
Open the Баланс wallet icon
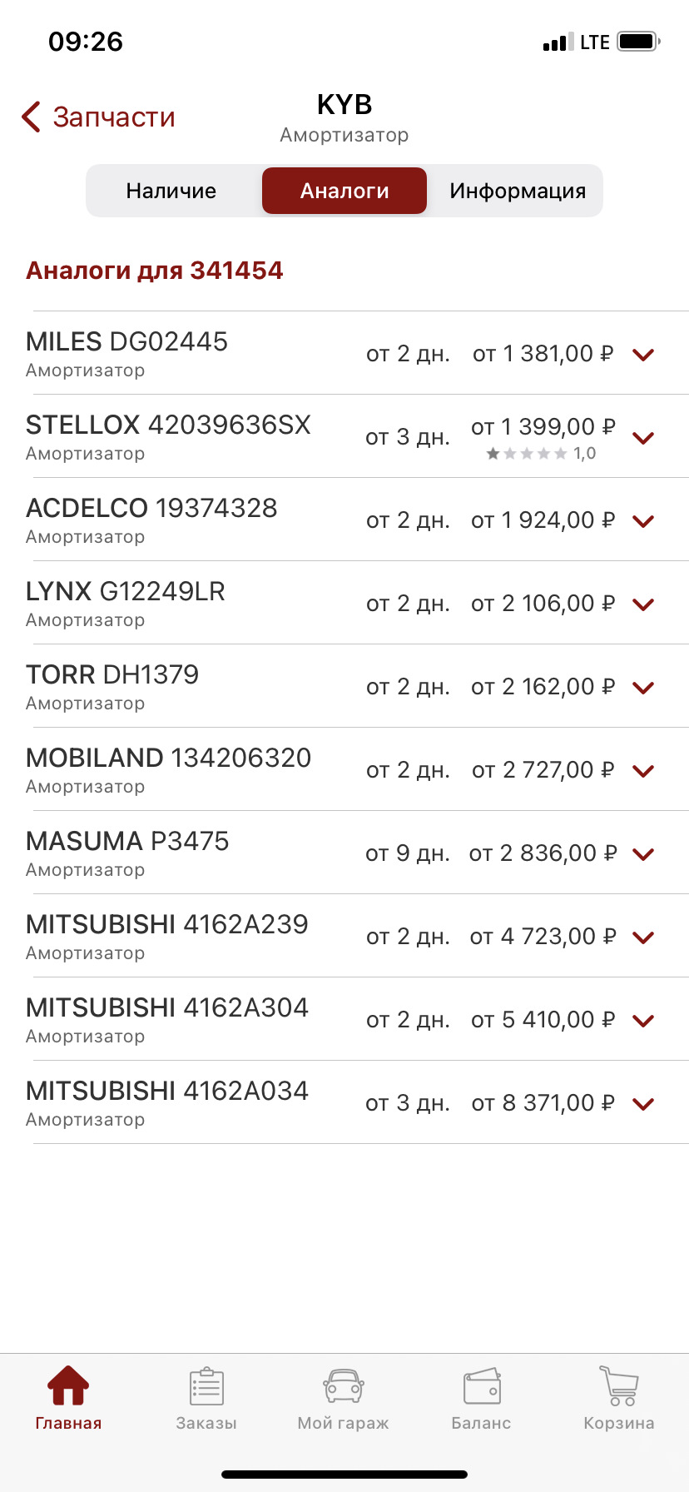[481, 1387]
